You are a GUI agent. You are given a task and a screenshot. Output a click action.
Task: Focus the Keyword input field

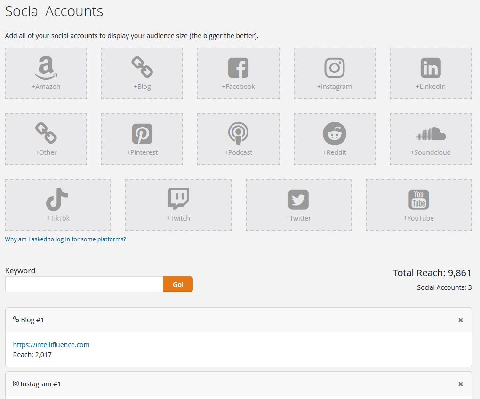tap(84, 284)
